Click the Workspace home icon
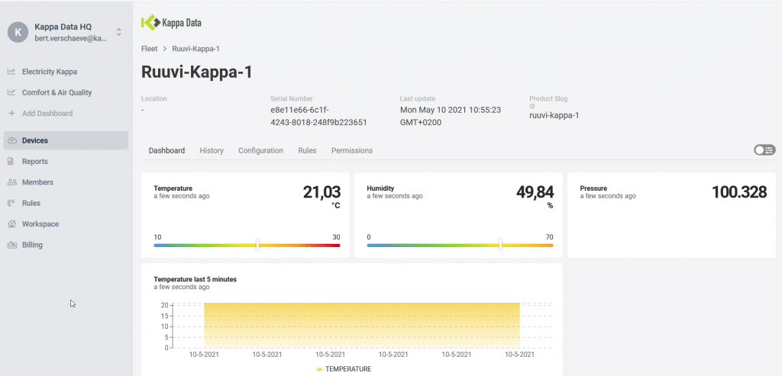The width and height of the screenshot is (782, 376). click(11, 224)
